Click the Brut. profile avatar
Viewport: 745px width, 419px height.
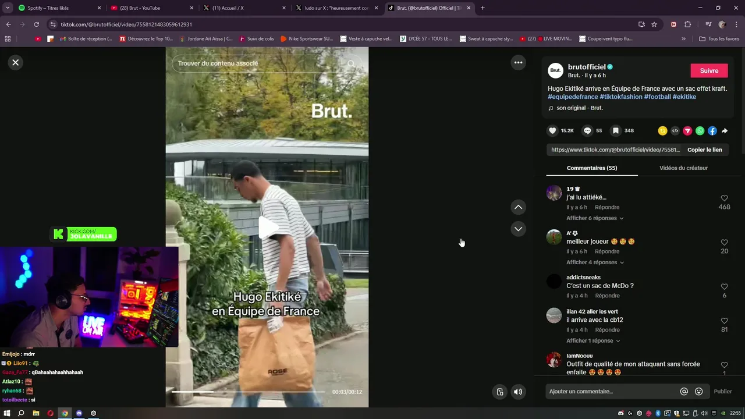point(555,70)
